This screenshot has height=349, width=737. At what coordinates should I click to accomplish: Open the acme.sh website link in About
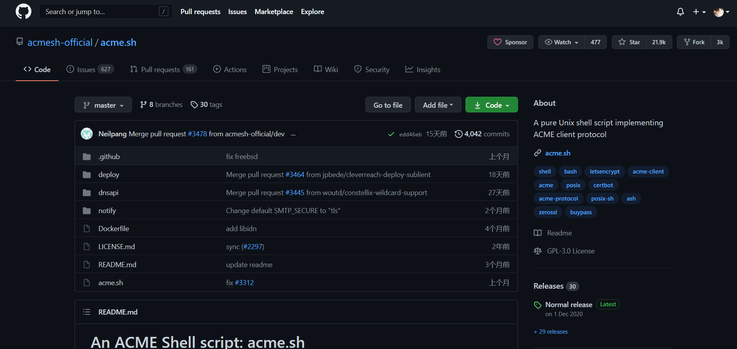pos(558,153)
